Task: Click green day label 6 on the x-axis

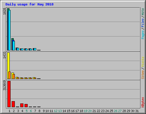Action: pyautogui.click(x=31, y=111)
